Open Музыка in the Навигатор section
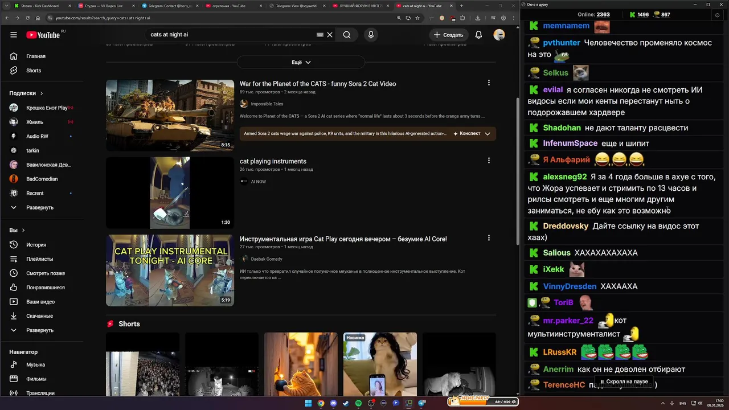729x410 pixels. click(42, 364)
